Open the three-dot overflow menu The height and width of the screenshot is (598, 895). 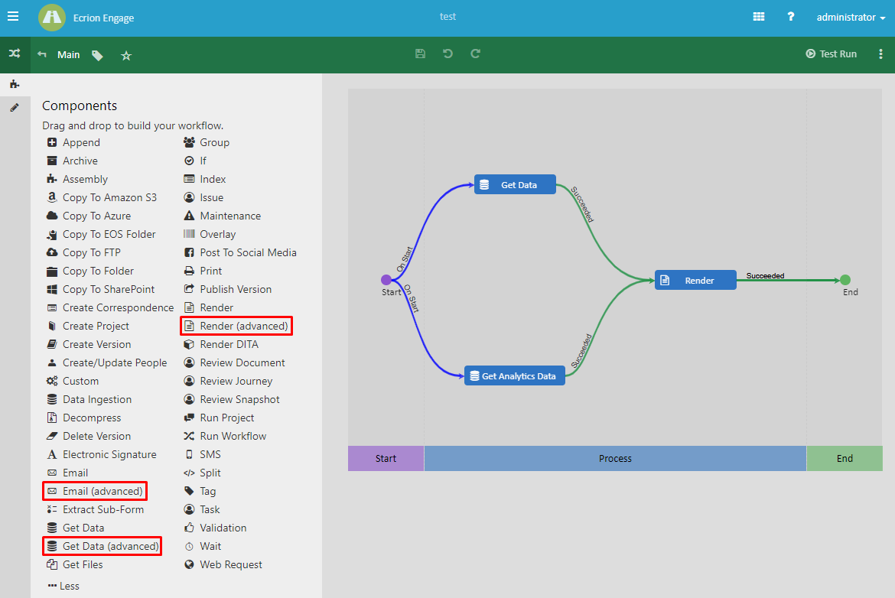pos(880,54)
